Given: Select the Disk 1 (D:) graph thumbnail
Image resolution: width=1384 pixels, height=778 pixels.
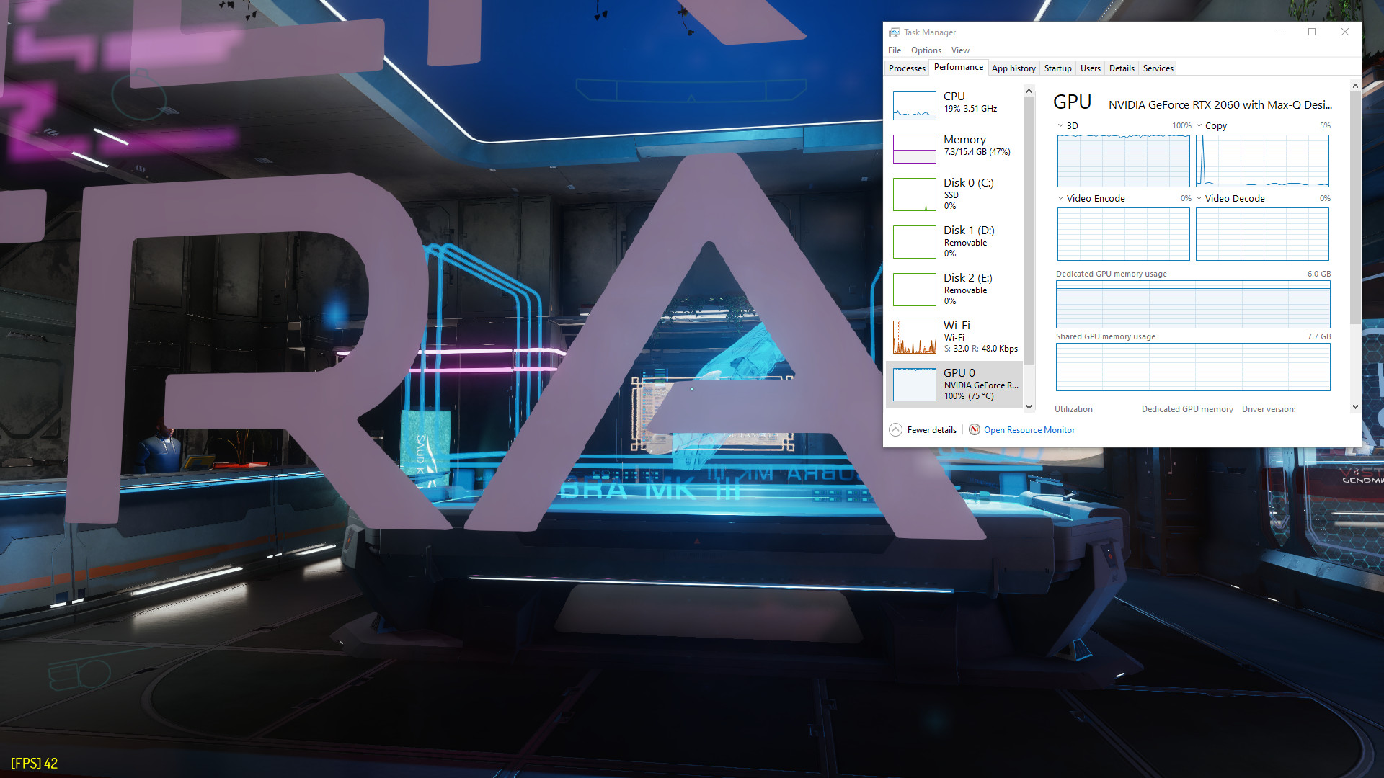Looking at the screenshot, I should pyautogui.click(x=915, y=242).
